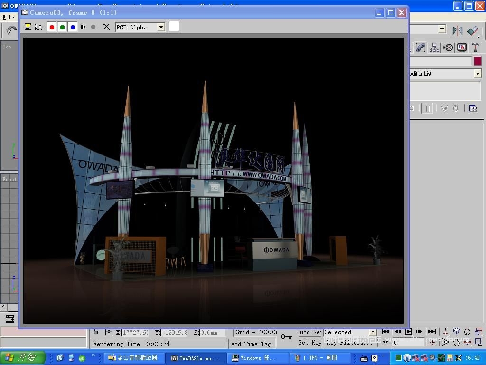Toggle the red channel display
Screen dimensions: 486x365
pos(52,27)
